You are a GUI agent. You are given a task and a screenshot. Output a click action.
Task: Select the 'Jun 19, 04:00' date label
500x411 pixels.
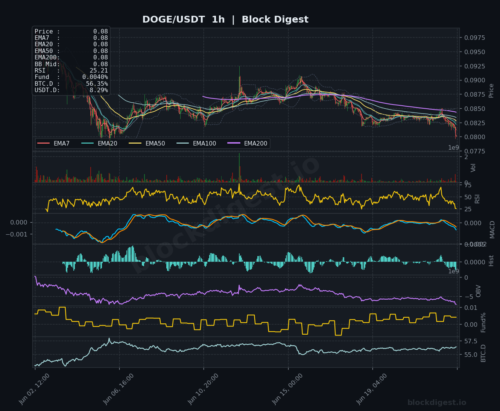point(372,389)
